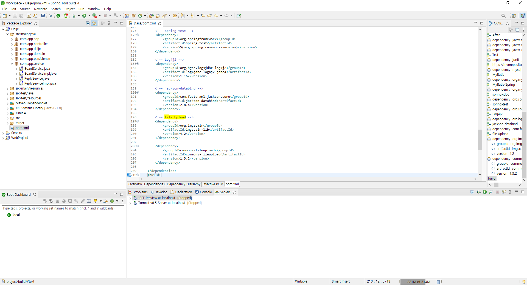Click the Last Edit Location icon

click(203, 16)
